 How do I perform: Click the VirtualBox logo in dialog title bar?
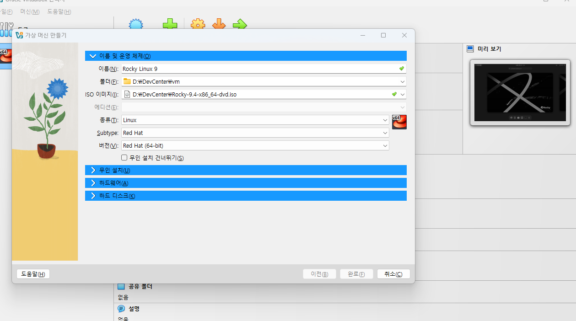(x=19, y=35)
